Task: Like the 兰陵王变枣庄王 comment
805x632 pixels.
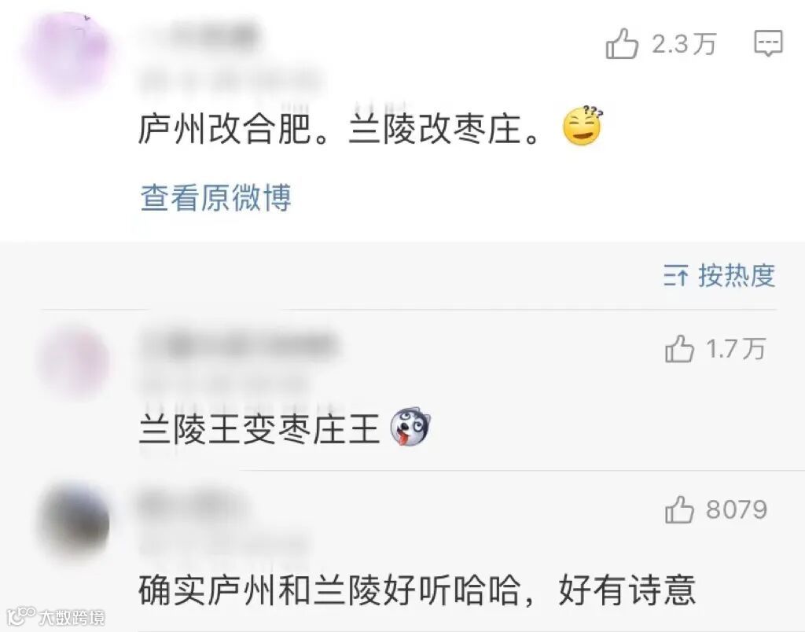Action: [x=679, y=349]
